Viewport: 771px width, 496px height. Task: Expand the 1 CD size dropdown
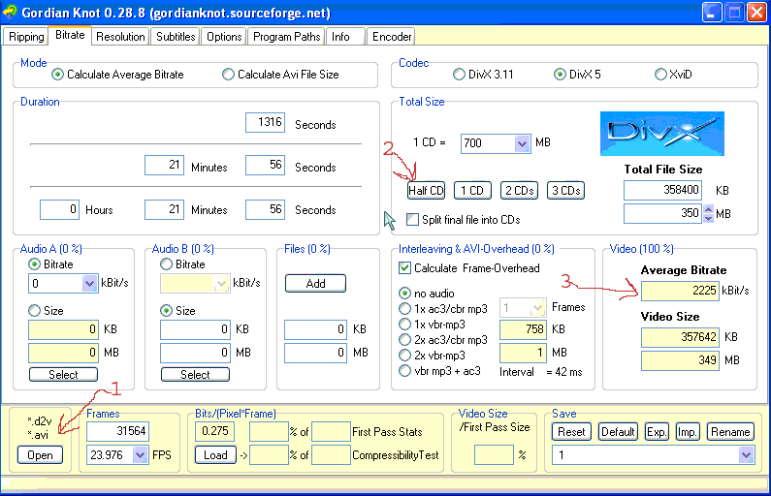[x=522, y=143]
